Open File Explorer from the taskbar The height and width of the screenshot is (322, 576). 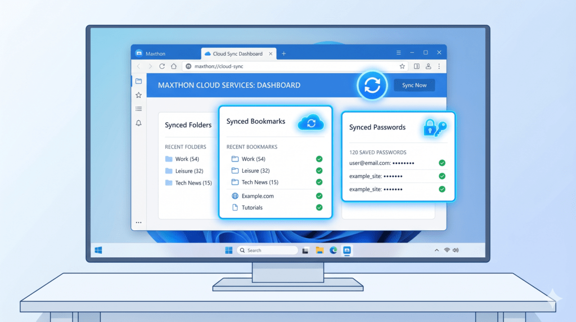coord(319,251)
